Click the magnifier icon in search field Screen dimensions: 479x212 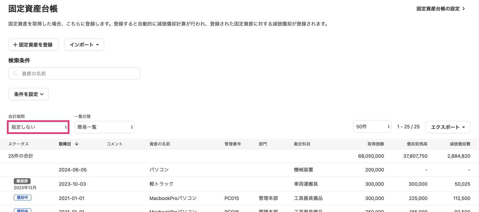click(15, 74)
